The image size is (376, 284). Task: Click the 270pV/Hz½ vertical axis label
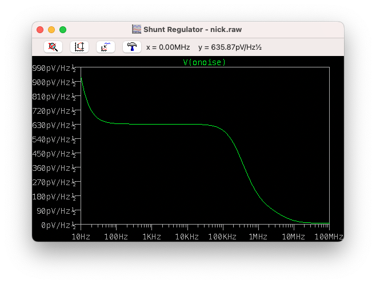pos(54,182)
